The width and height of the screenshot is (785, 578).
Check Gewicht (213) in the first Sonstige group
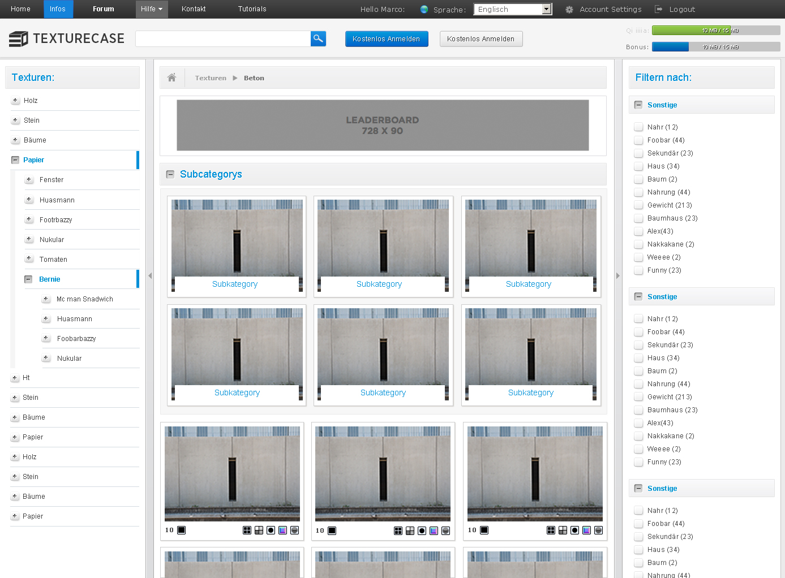(638, 205)
